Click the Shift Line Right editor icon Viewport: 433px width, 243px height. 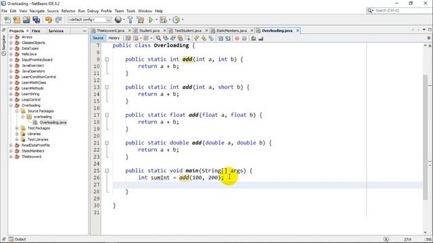click(x=227, y=38)
